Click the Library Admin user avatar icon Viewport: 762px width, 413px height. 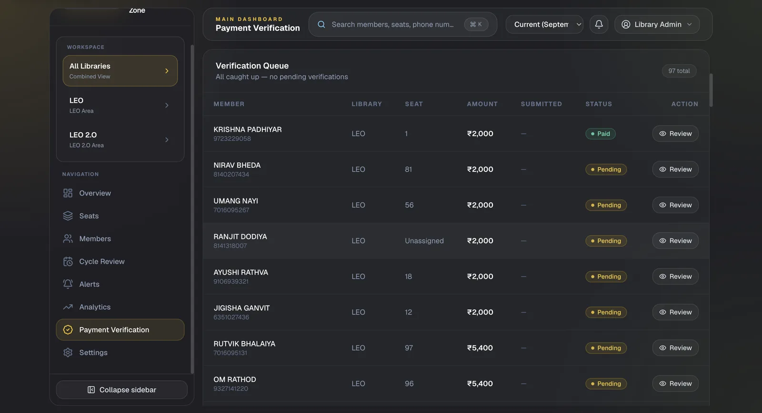click(x=626, y=24)
